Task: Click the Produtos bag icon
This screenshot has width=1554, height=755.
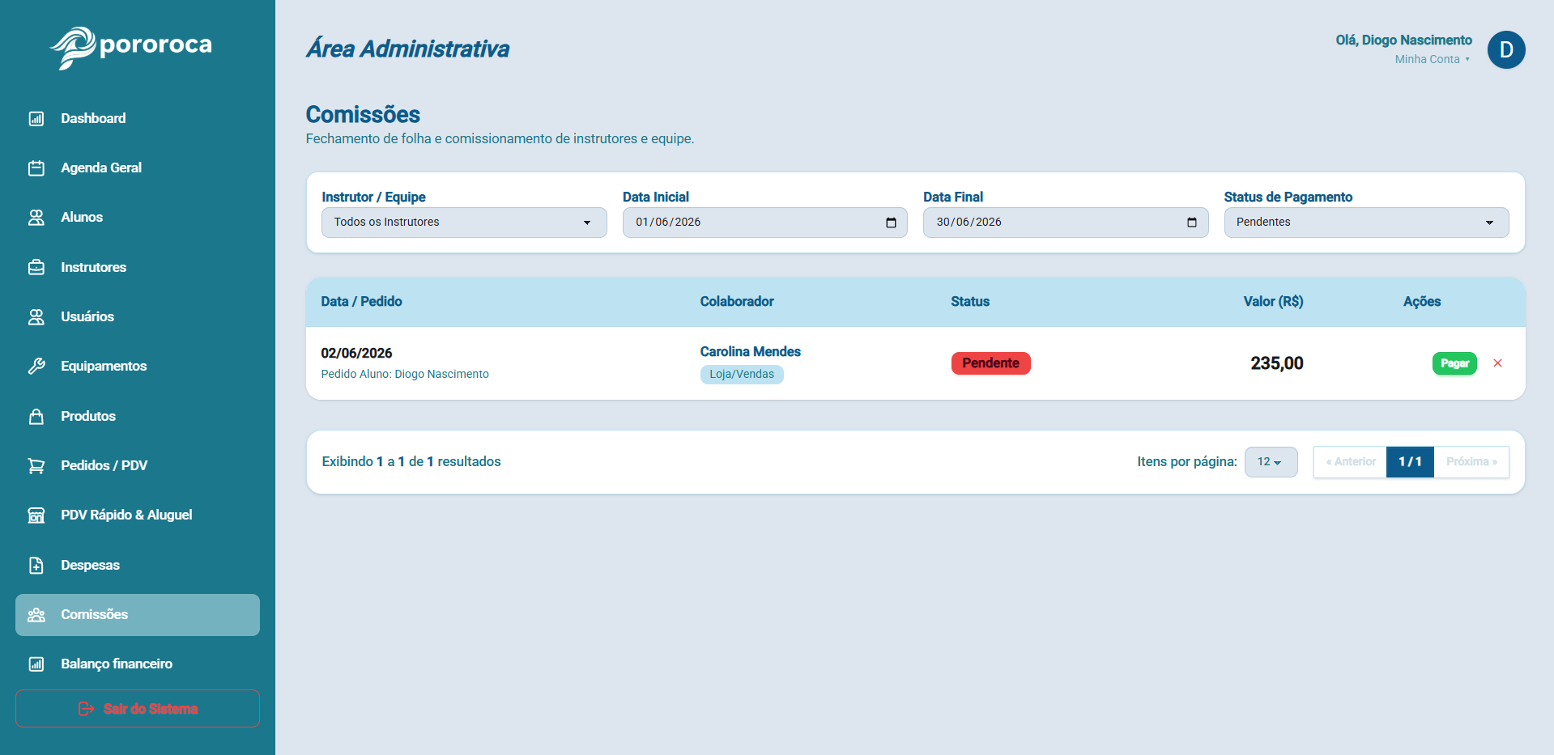Action: pyautogui.click(x=36, y=416)
